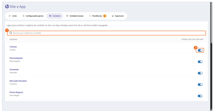Viewport: 214px width, 112px height.
Task: Switch to the Superuser tab
Action: click(118, 16)
